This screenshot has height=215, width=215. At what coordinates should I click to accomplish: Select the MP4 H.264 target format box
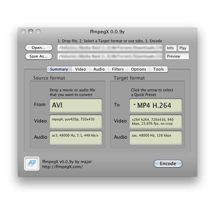156,105
